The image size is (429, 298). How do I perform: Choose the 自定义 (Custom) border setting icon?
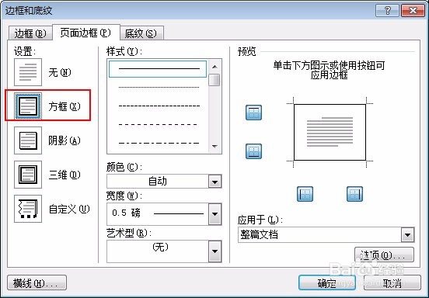(28, 209)
